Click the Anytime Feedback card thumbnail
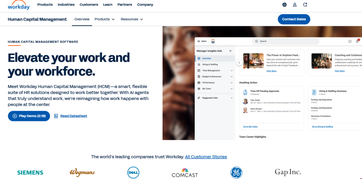Image resolution: width=362 pixels, height=179 pixels. tap(253, 61)
